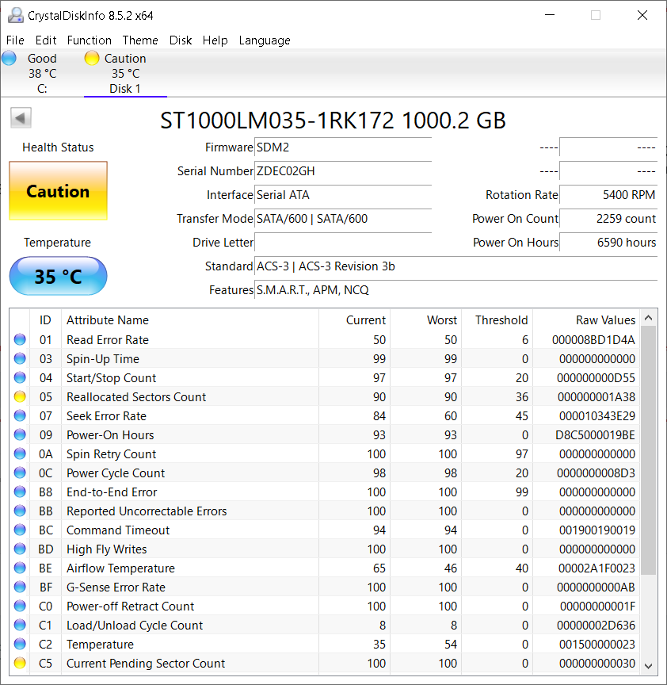Click the yellow Caution orb for Disk 1
The height and width of the screenshot is (685, 667).
pyautogui.click(x=92, y=58)
